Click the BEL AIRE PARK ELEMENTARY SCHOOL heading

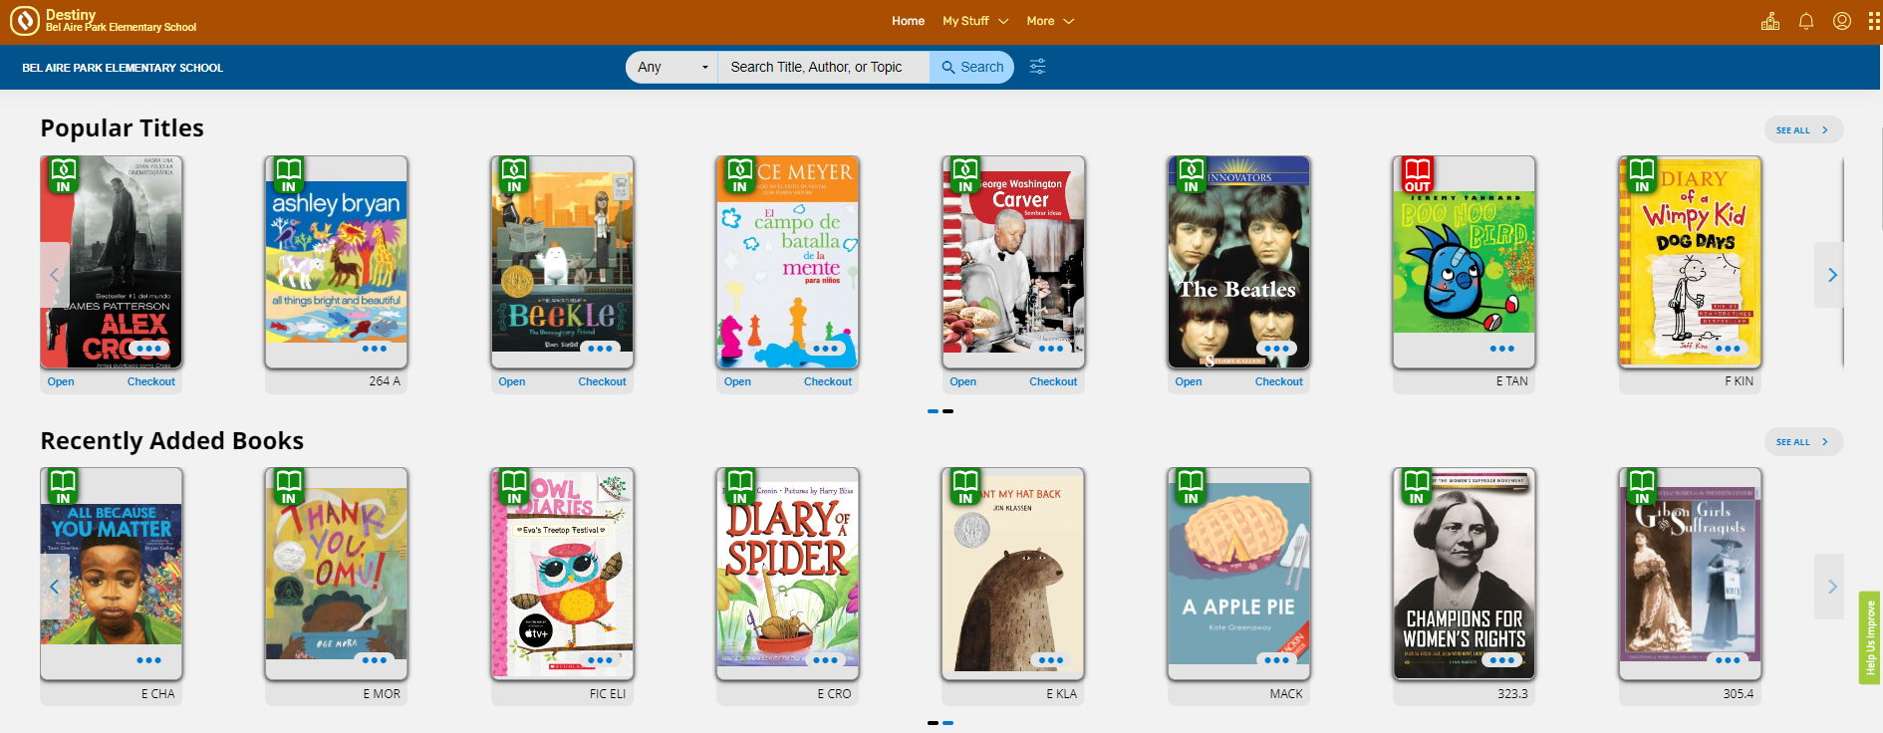pyautogui.click(x=123, y=68)
